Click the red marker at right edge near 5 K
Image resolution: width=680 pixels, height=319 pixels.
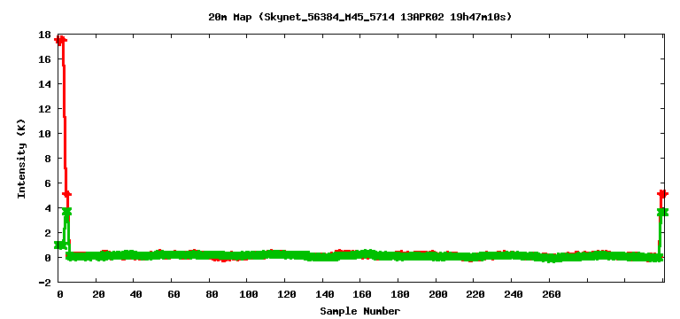point(662,193)
